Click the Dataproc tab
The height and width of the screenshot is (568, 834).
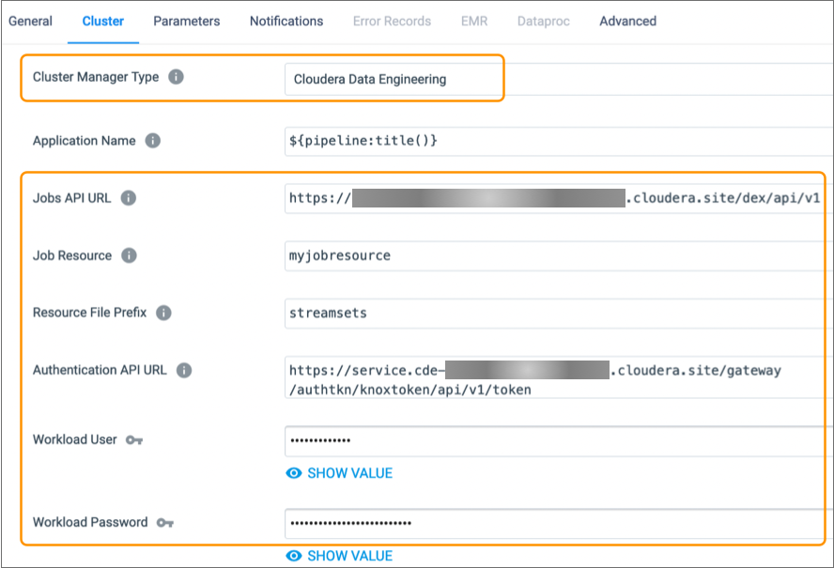tap(544, 22)
